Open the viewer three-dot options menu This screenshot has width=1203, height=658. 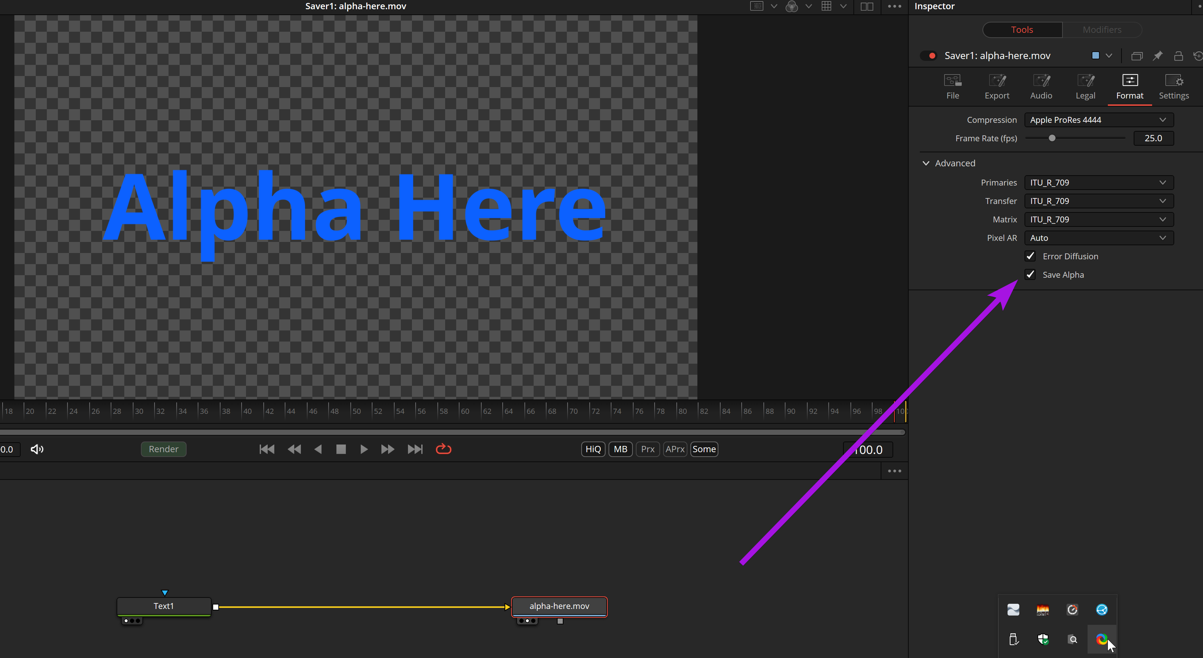click(x=894, y=7)
